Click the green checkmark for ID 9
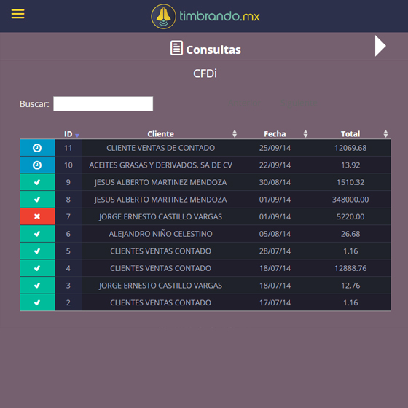 coord(37,182)
